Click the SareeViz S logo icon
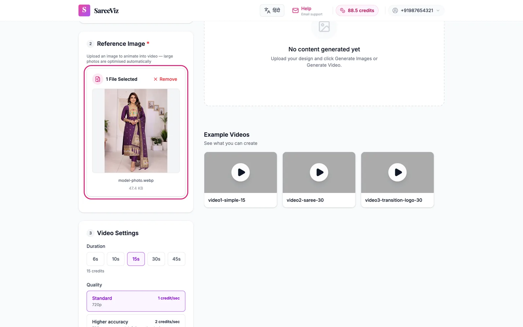 (x=84, y=10)
